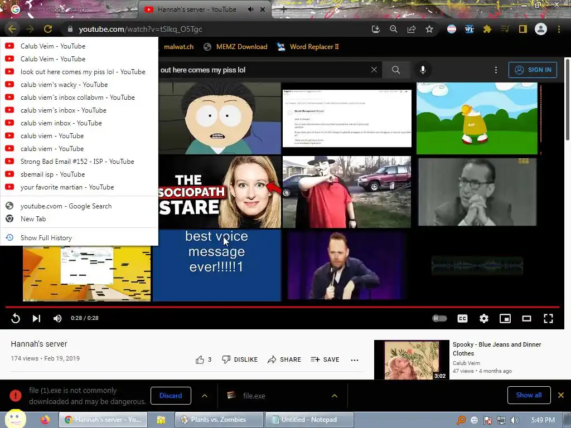Screen dimensions: 571x428
Task: Click the share page icon in address bar
Action: [x=412, y=29]
